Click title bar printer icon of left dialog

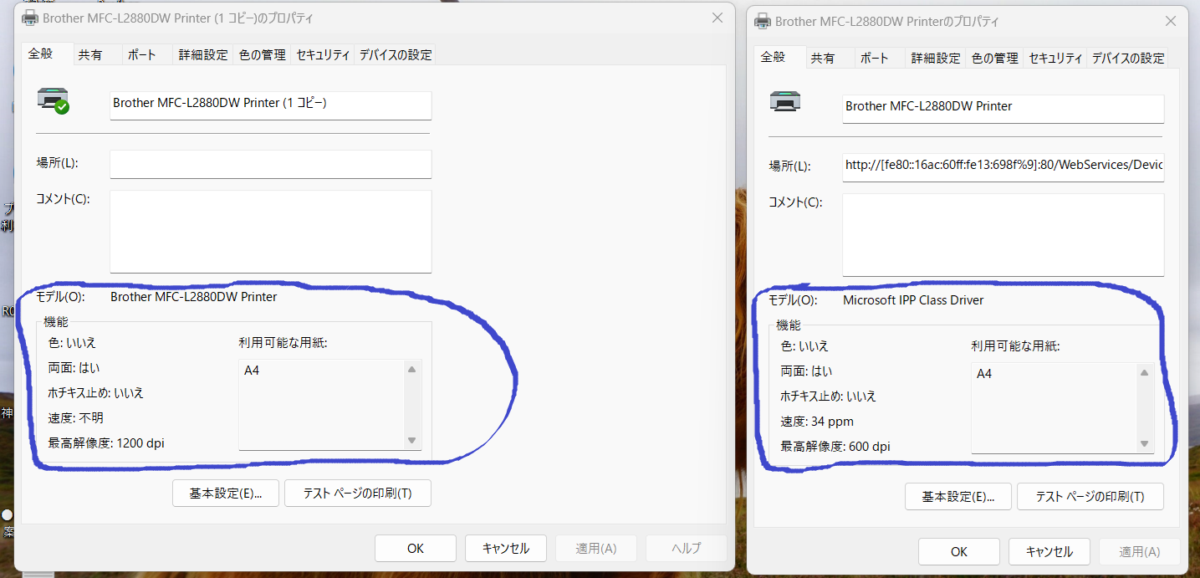[30, 18]
